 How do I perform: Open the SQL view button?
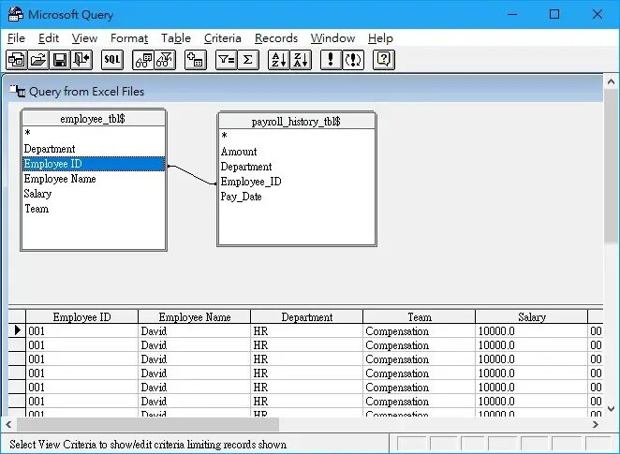point(112,60)
